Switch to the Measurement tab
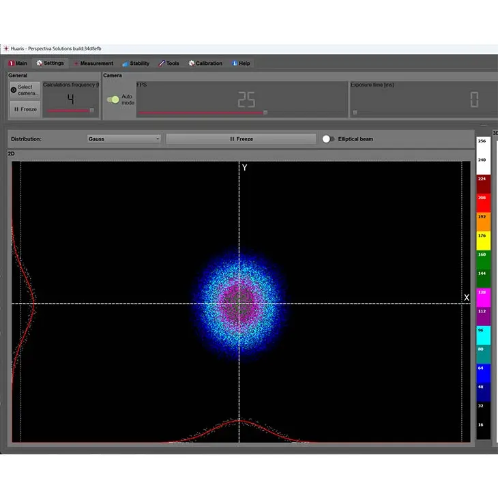 [96, 63]
